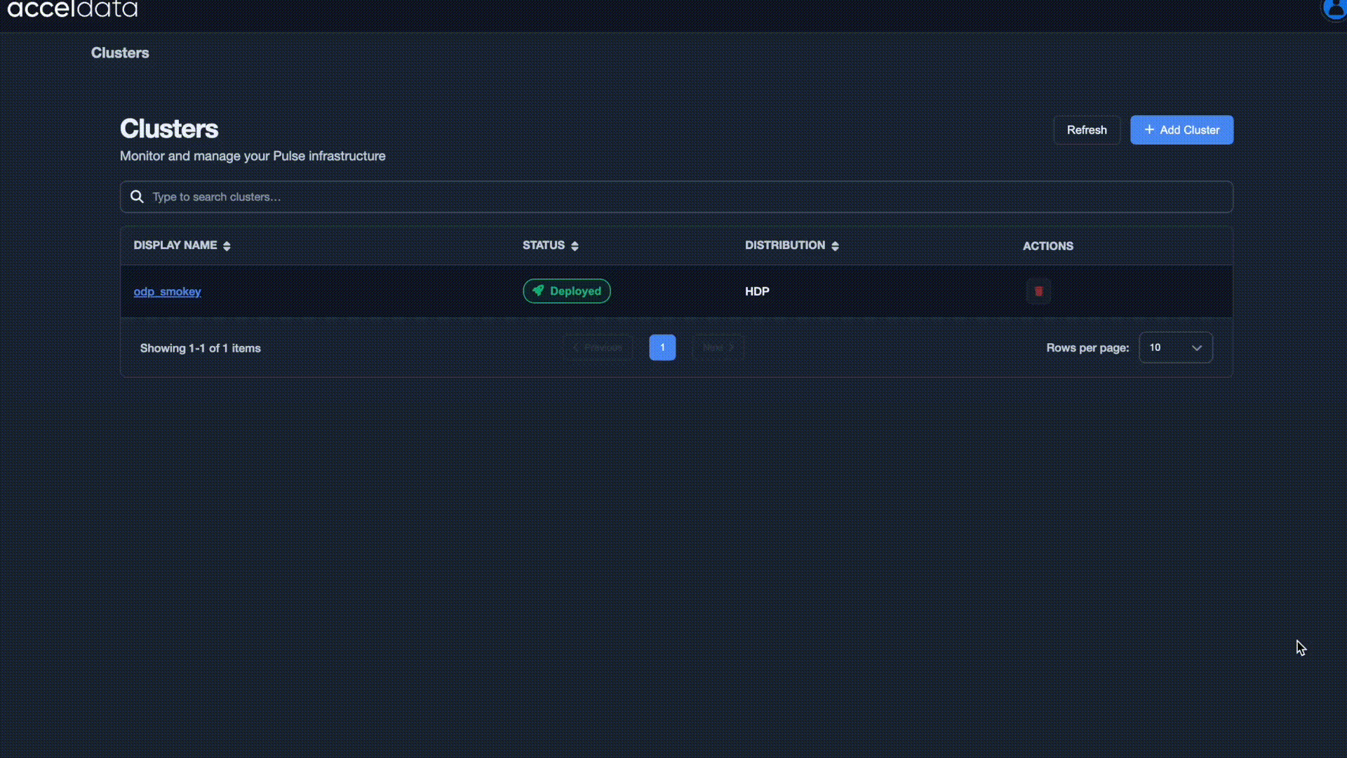The image size is (1347, 758).
Task: Go to page 1 in pagination
Action: coord(662,348)
